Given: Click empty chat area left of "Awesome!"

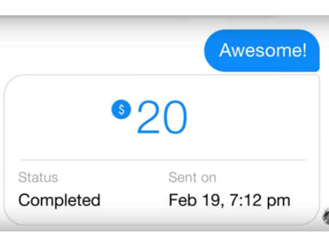Looking at the screenshot, I should [x=99, y=50].
